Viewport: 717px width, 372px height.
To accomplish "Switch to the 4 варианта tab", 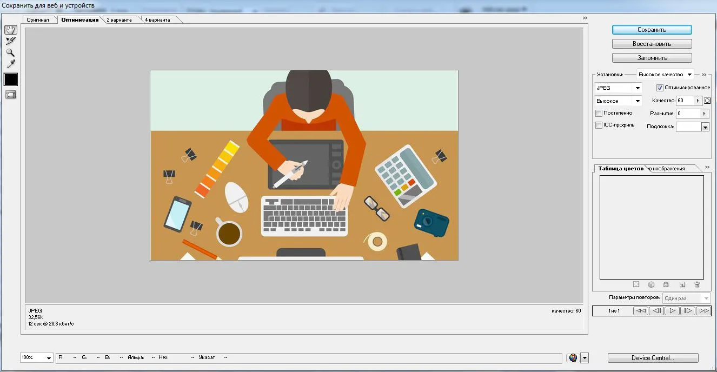I will [x=158, y=20].
